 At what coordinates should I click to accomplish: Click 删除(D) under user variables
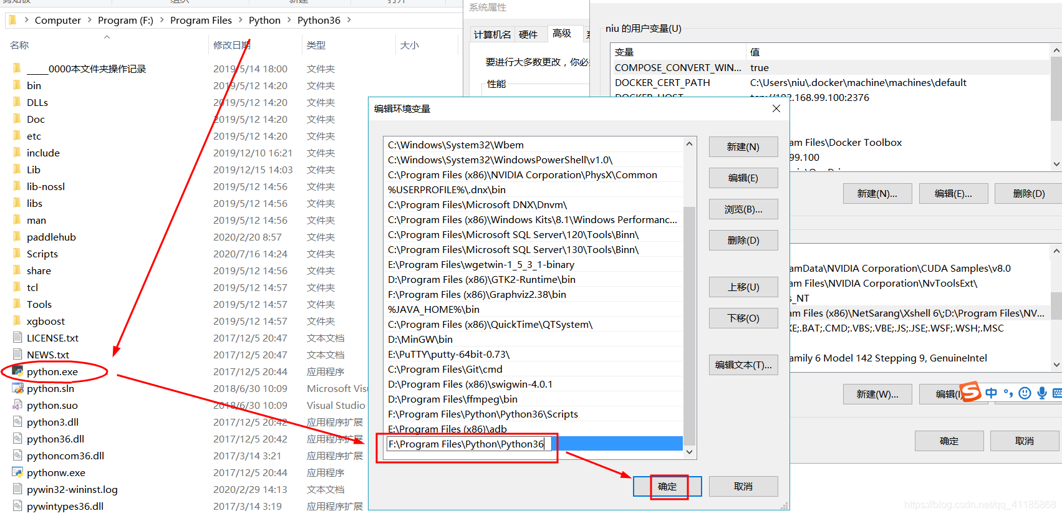pos(1029,193)
